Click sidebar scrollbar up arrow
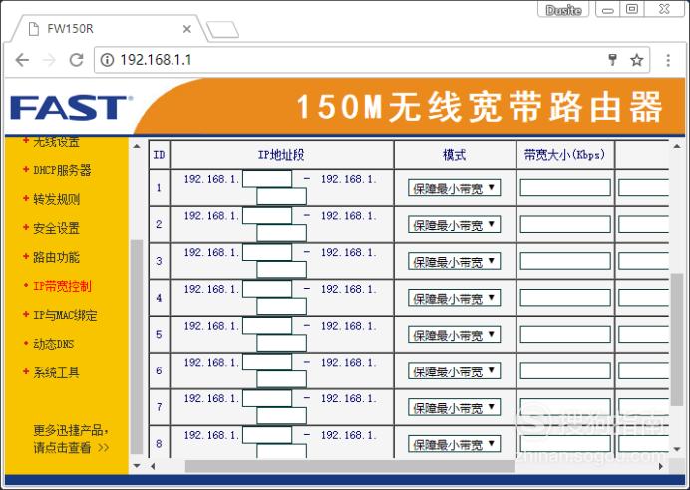This screenshot has width=690, height=490. click(137, 146)
